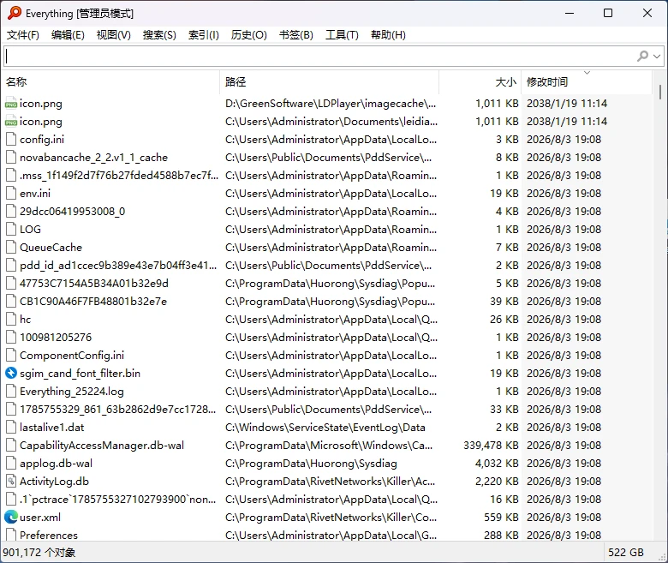Click file icon beside CapabilityAccessManager.db-wal
This screenshot has width=668, height=563.
point(11,446)
